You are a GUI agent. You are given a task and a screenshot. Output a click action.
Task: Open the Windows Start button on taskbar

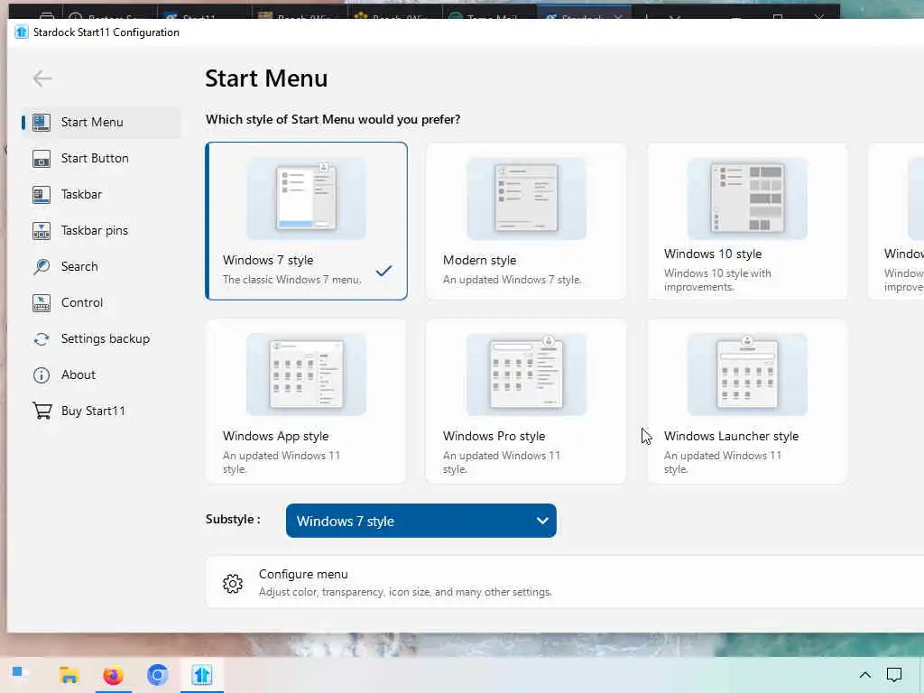22,673
